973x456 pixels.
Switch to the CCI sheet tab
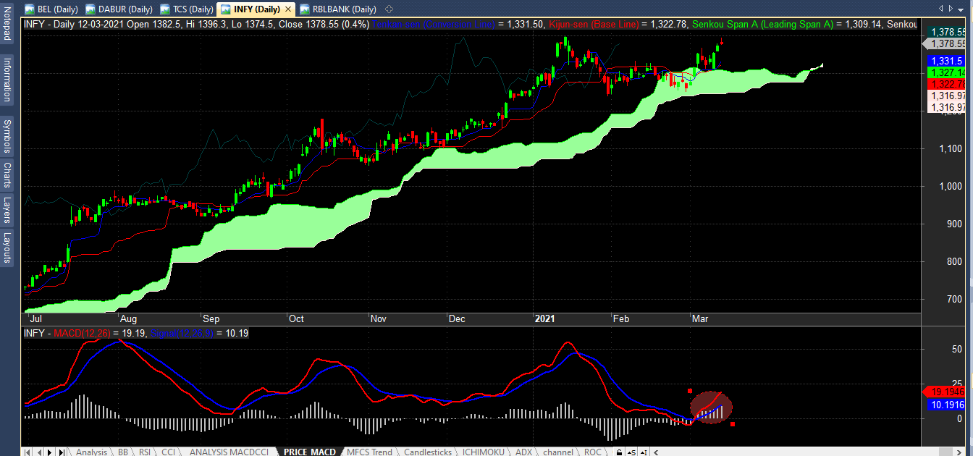click(168, 452)
